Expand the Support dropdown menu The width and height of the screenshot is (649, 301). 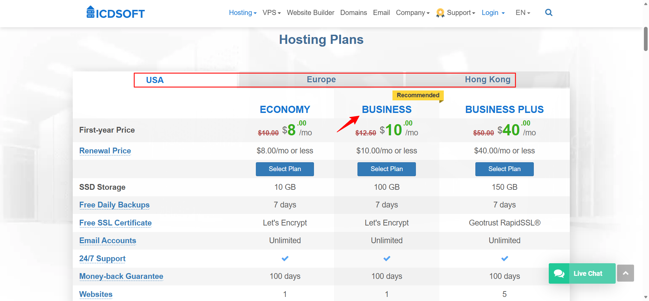pos(461,13)
